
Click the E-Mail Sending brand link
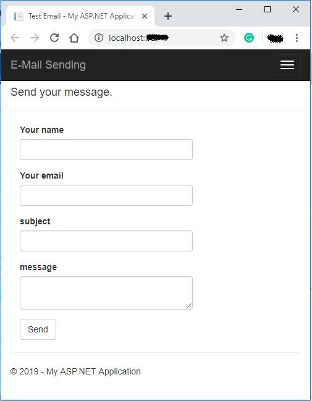pos(48,65)
